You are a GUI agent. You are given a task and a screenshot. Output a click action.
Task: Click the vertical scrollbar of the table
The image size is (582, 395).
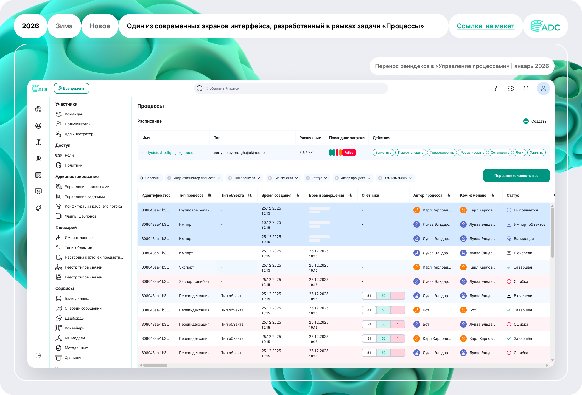click(552, 233)
